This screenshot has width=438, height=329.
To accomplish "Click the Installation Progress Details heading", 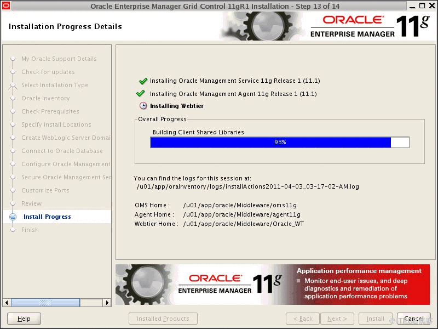I will (x=65, y=26).
